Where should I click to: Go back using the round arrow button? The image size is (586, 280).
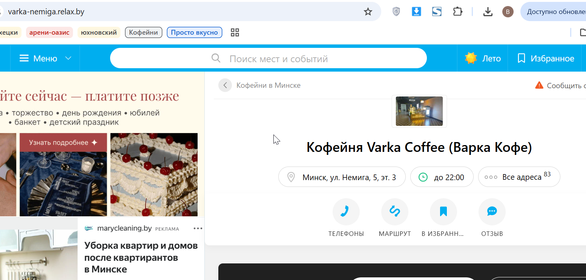point(225,85)
